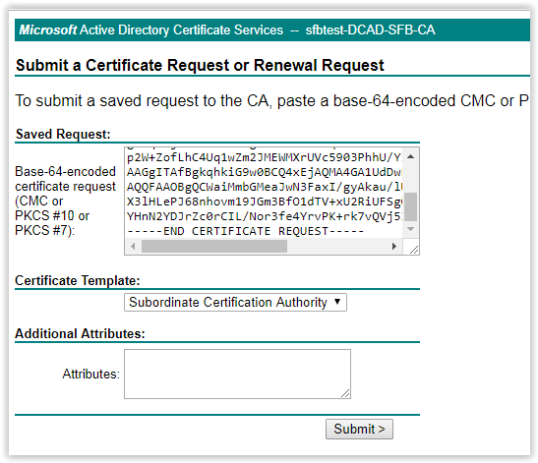
Task: Open the Certificate Template dropdown
Action: [235, 302]
